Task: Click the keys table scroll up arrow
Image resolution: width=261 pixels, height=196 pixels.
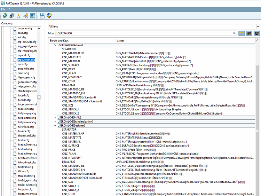Action: click(x=257, y=40)
